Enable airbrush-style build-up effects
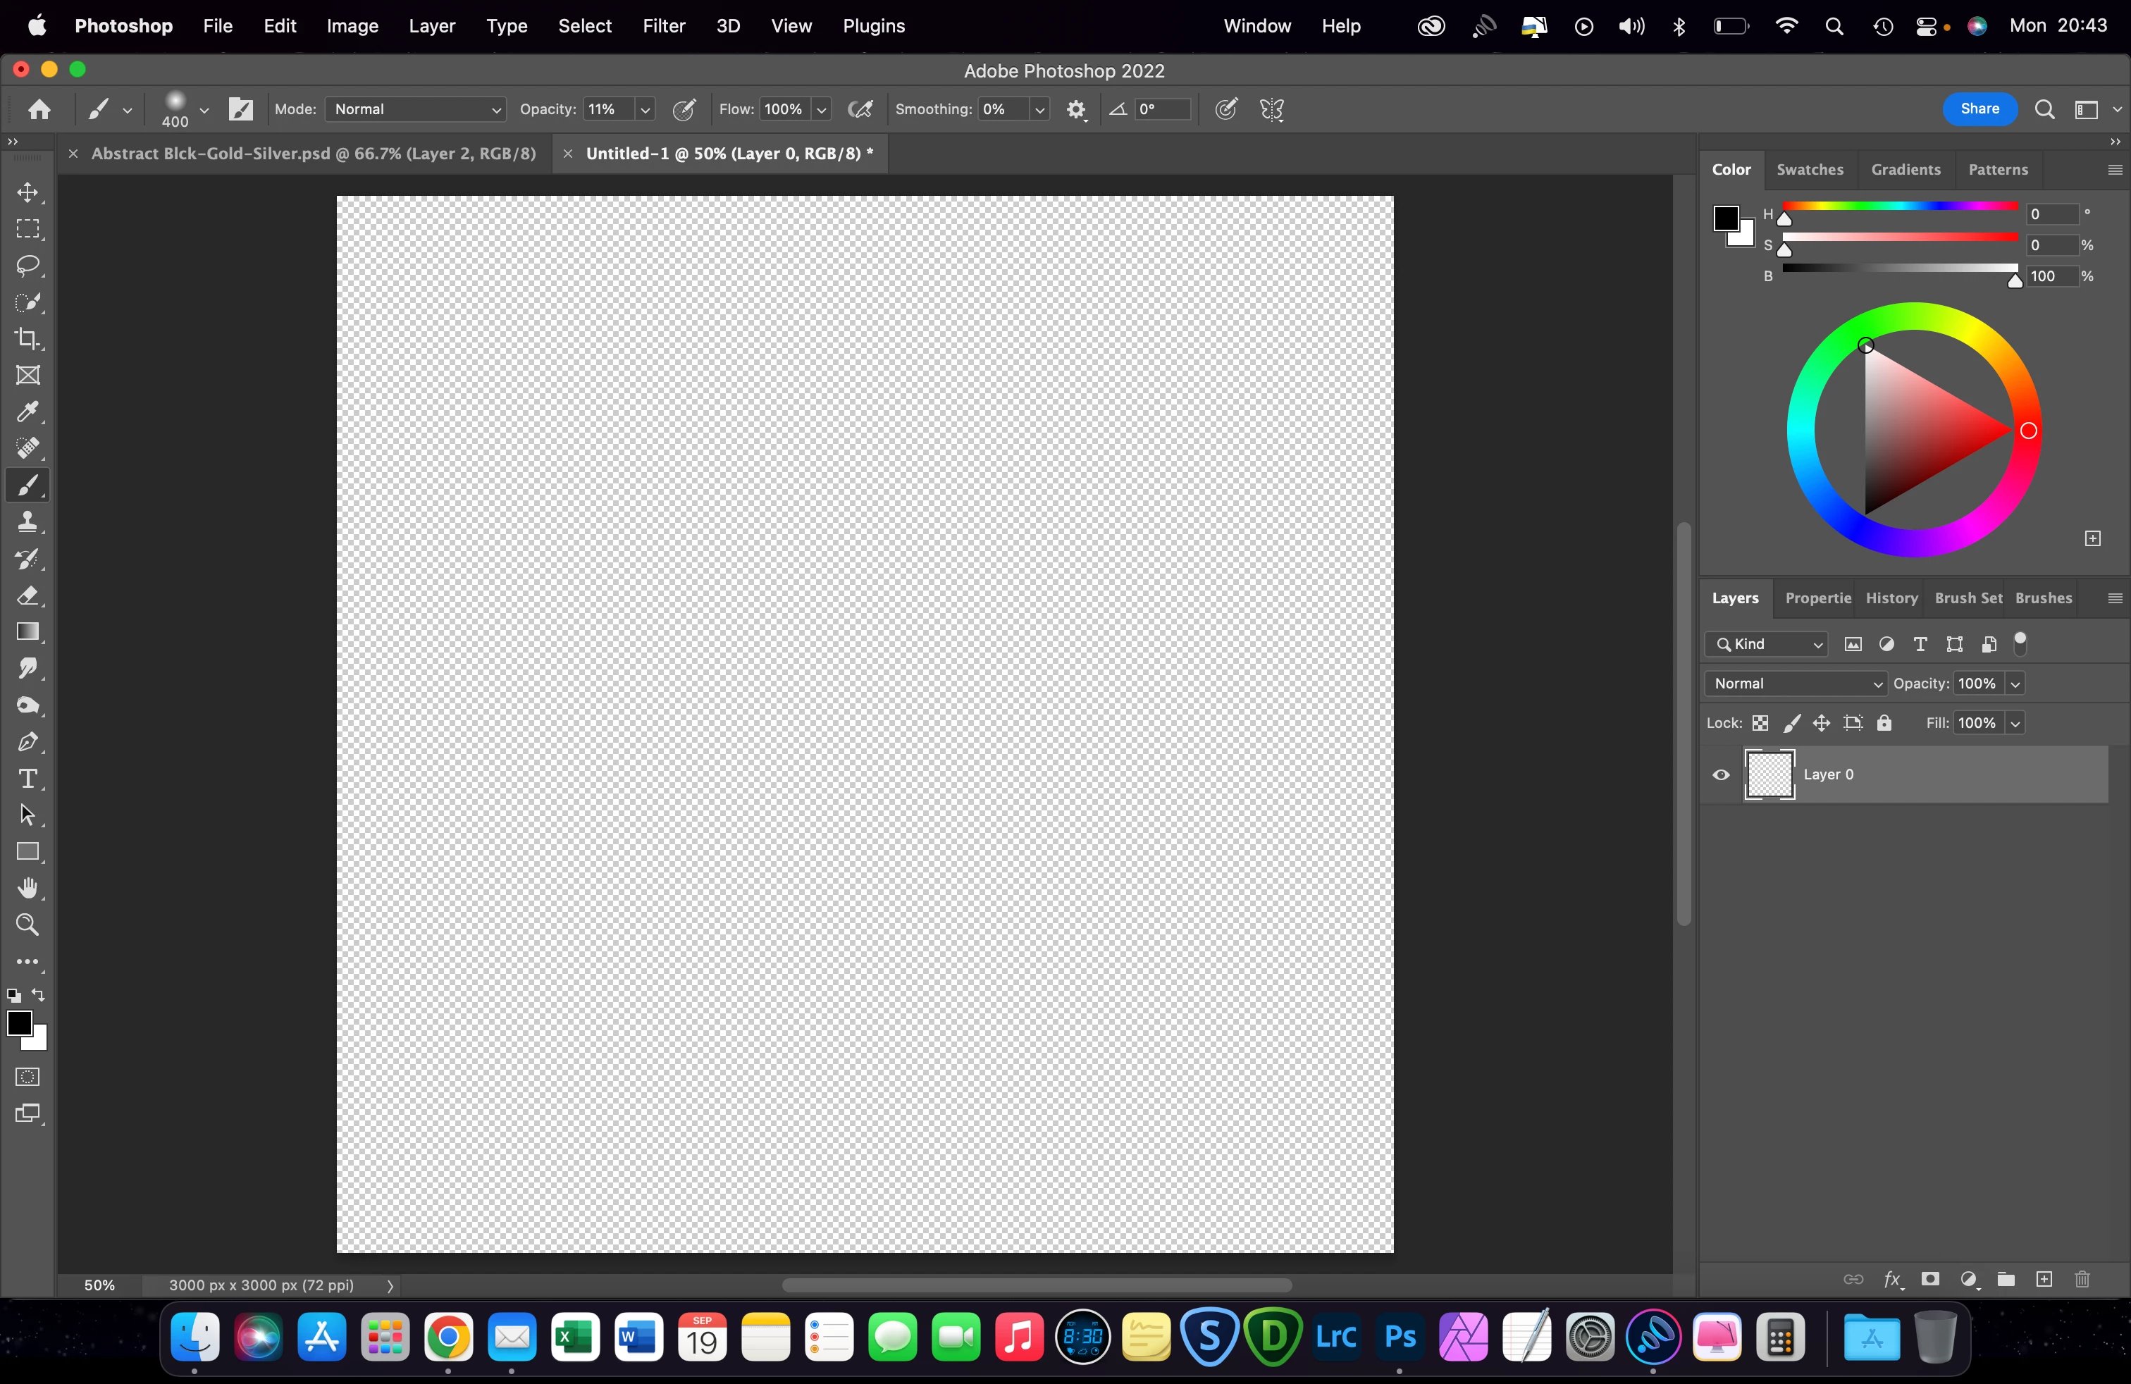The image size is (2131, 1384). [860, 109]
